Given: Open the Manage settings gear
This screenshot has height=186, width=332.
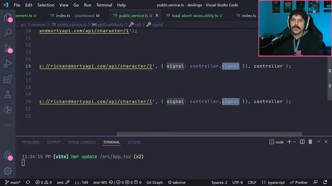Looking at the screenshot, I should tap(8, 171).
